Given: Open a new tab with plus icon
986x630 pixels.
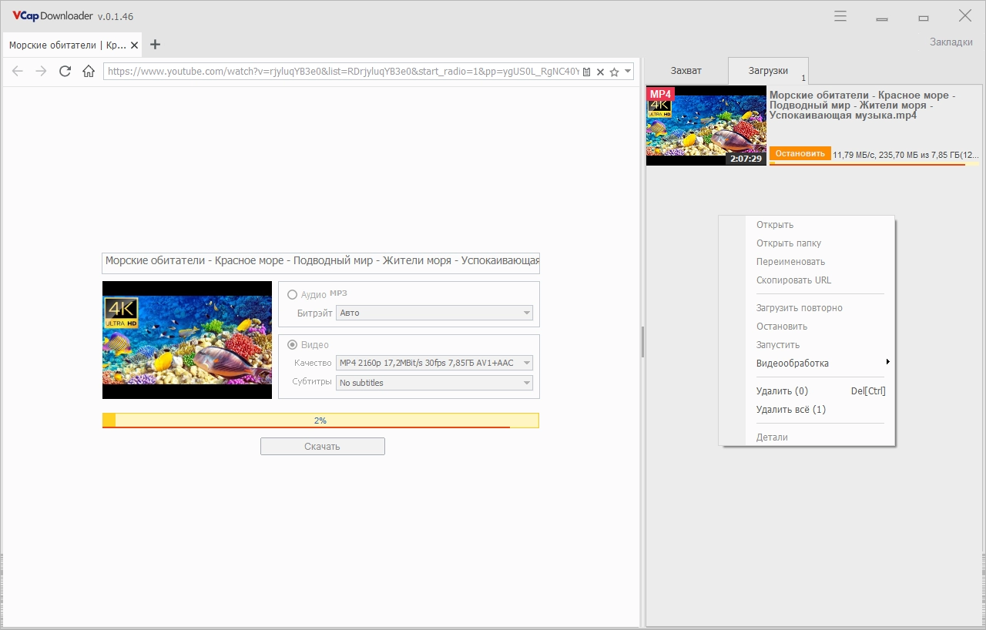Looking at the screenshot, I should coord(155,45).
